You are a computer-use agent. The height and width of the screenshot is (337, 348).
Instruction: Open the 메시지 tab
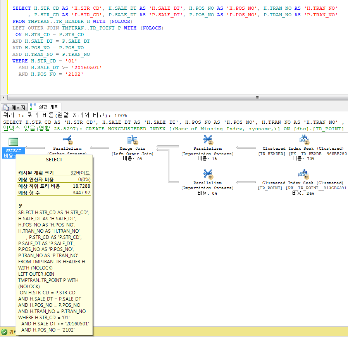pyautogui.click(x=14, y=107)
